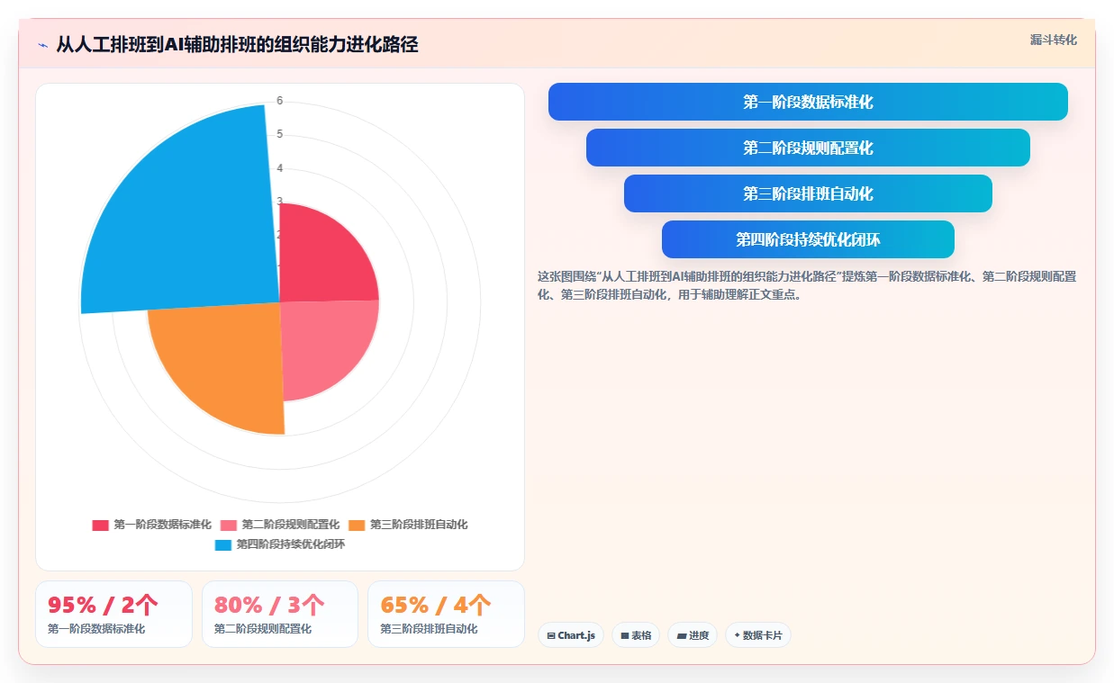Screen dimensions: 1114x683
Task: Click caption 第三阶段排班自动化 under 65% card
Action: click(x=429, y=629)
